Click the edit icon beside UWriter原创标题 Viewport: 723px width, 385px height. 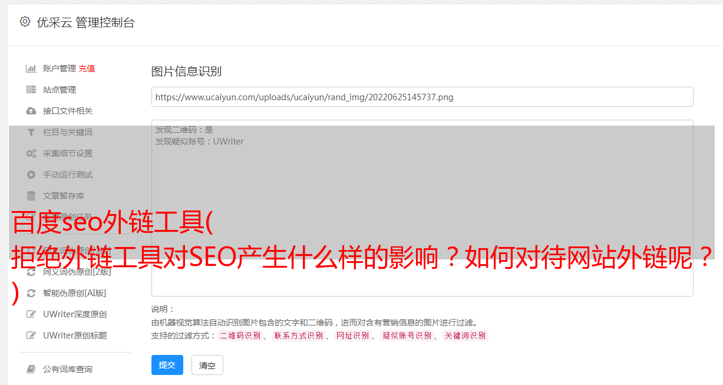click(31, 335)
